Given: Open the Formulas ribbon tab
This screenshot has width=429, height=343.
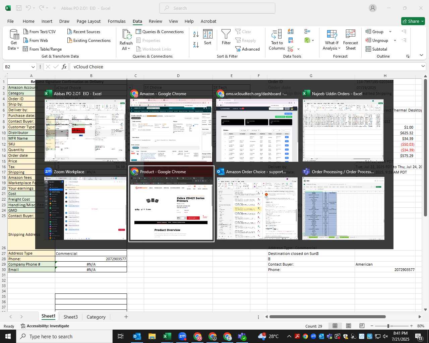Looking at the screenshot, I should click(117, 21).
